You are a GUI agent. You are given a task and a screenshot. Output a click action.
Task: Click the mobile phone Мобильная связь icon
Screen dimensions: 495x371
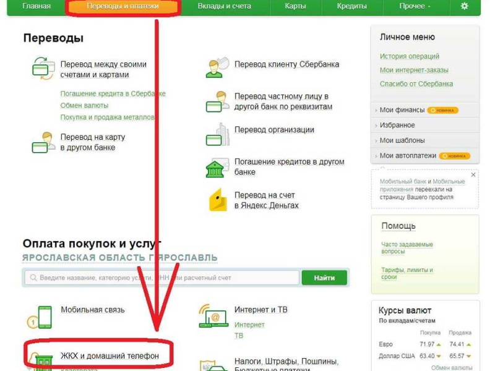pos(42,315)
